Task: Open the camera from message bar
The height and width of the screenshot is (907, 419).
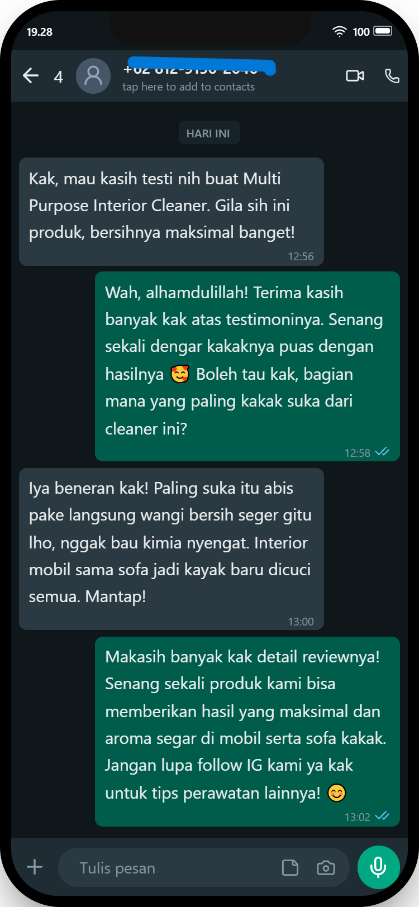Action: pos(326,867)
